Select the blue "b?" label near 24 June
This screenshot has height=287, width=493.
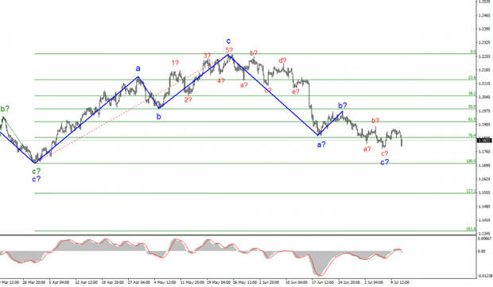pos(343,105)
